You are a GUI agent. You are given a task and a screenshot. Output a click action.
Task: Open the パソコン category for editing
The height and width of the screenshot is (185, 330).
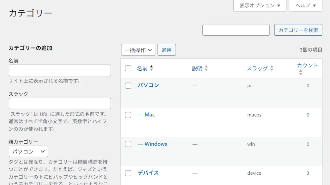click(149, 85)
